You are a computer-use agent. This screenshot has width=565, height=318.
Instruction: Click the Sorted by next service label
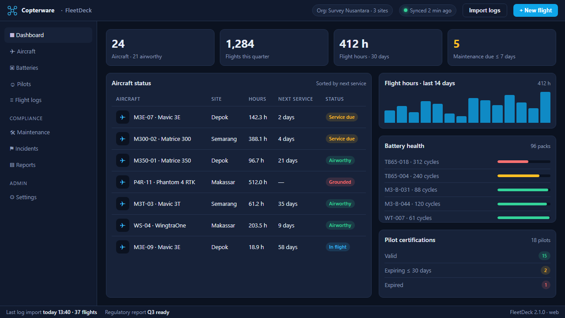(341, 83)
